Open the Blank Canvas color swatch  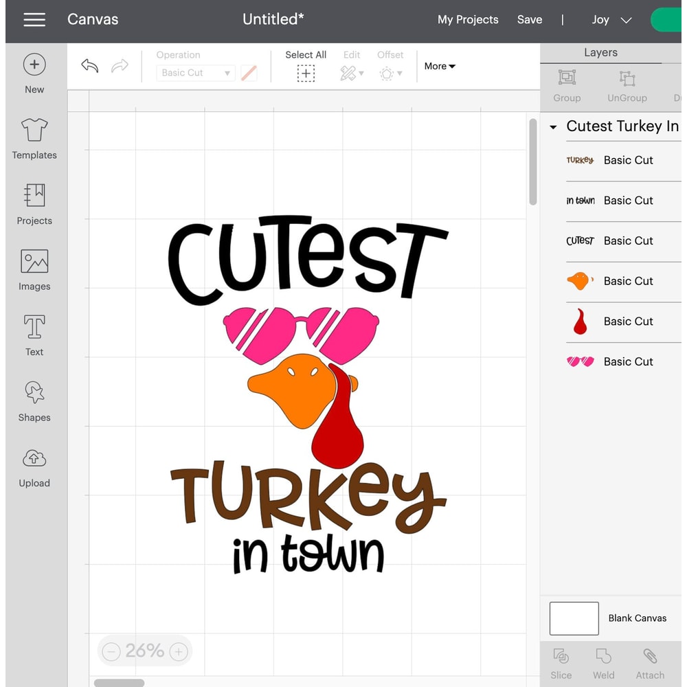coord(574,618)
